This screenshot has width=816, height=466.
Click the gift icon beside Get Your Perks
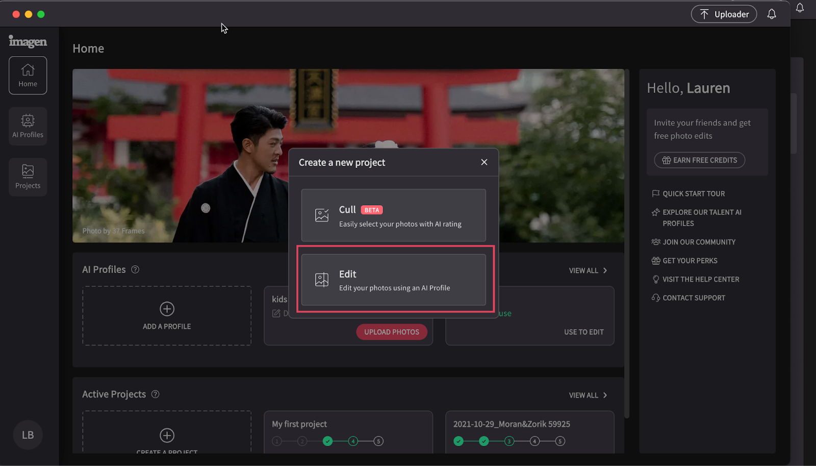(x=656, y=261)
